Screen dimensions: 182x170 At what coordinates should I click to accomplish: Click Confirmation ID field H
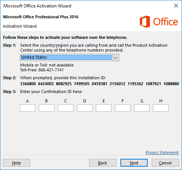161,108
